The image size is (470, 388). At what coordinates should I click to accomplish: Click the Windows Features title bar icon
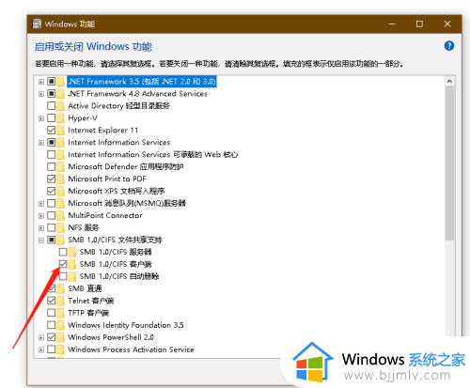click(x=37, y=24)
